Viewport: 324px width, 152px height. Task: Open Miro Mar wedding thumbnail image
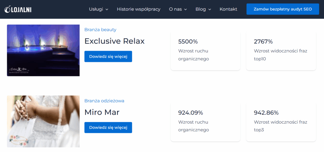(x=43, y=121)
